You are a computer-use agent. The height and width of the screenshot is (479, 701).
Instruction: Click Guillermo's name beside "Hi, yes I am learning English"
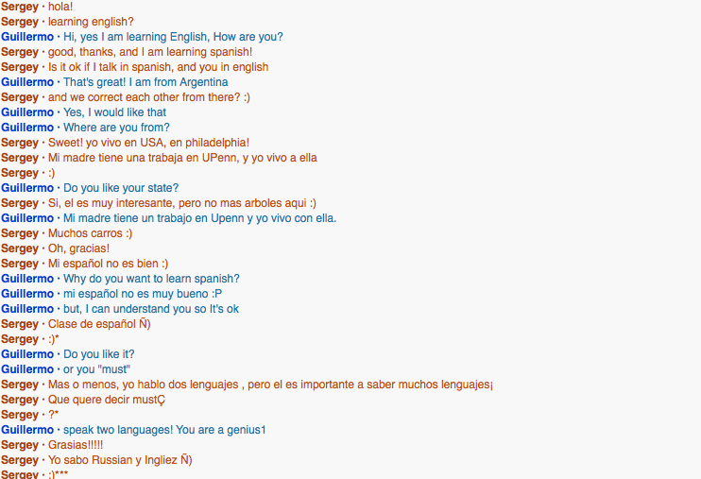coord(27,37)
